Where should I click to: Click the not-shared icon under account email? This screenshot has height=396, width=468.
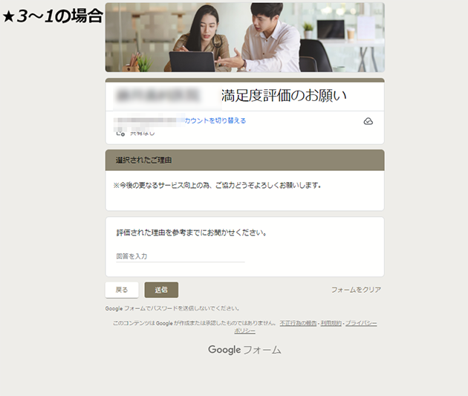point(120,133)
